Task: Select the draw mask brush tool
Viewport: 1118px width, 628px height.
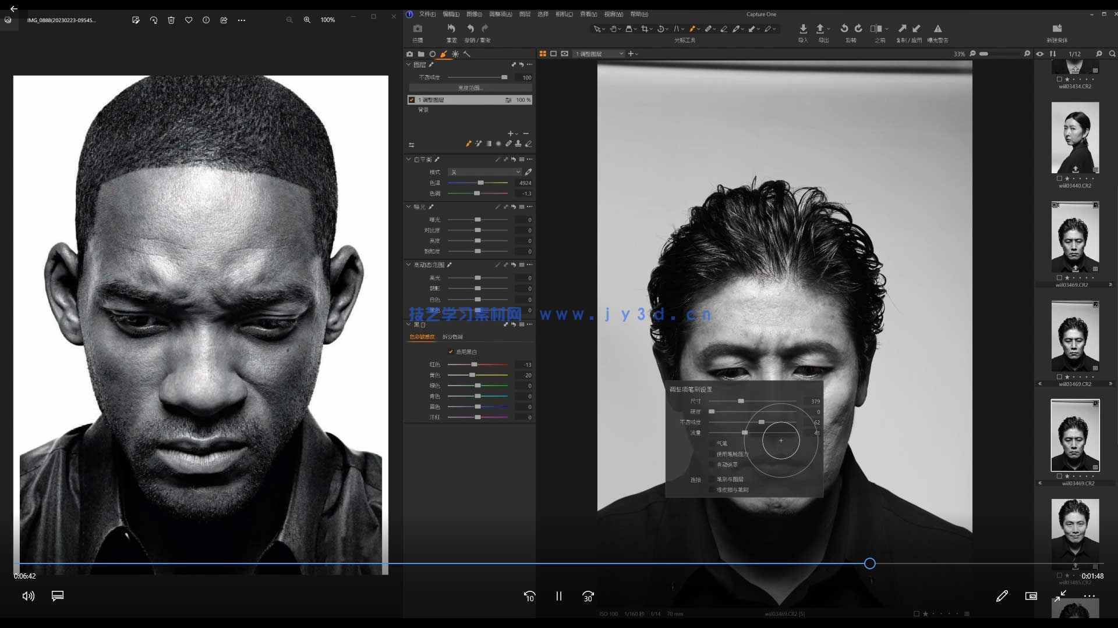Action: click(x=692, y=28)
